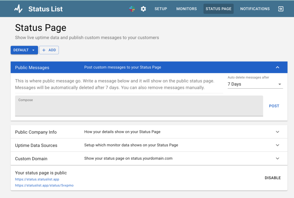Click the Public Messages panel title
294x198 pixels.
pos(32,68)
